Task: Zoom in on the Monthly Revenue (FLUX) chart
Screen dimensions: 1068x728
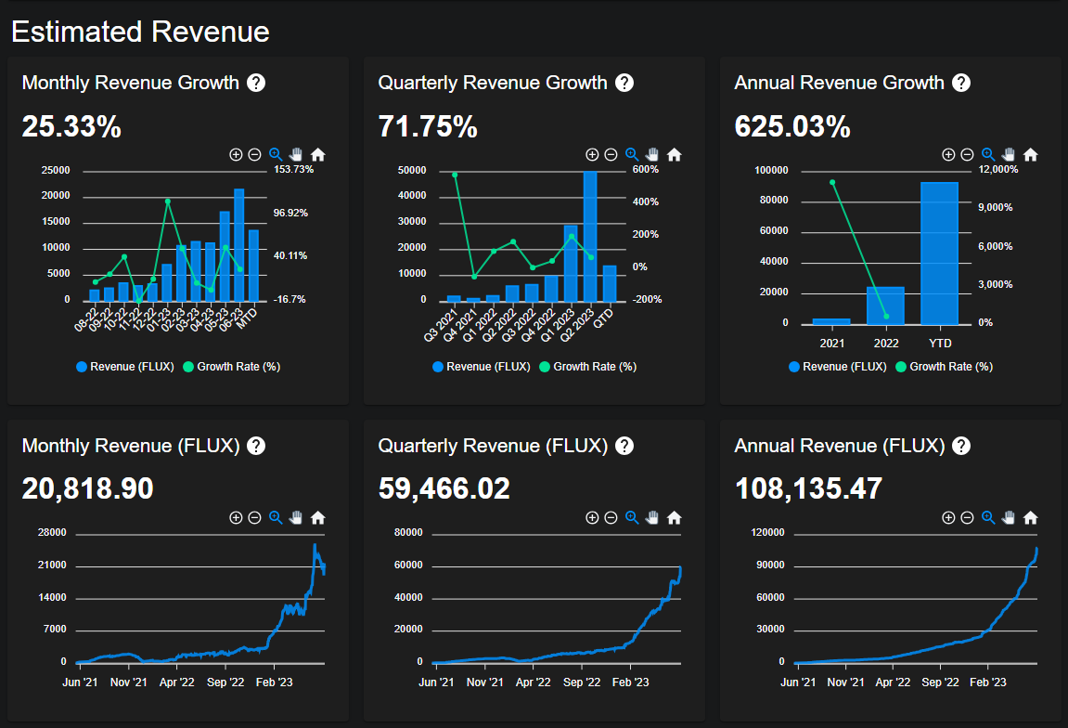Action: coord(236,518)
